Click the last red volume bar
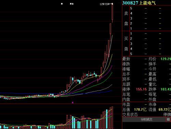 pos(113,117)
